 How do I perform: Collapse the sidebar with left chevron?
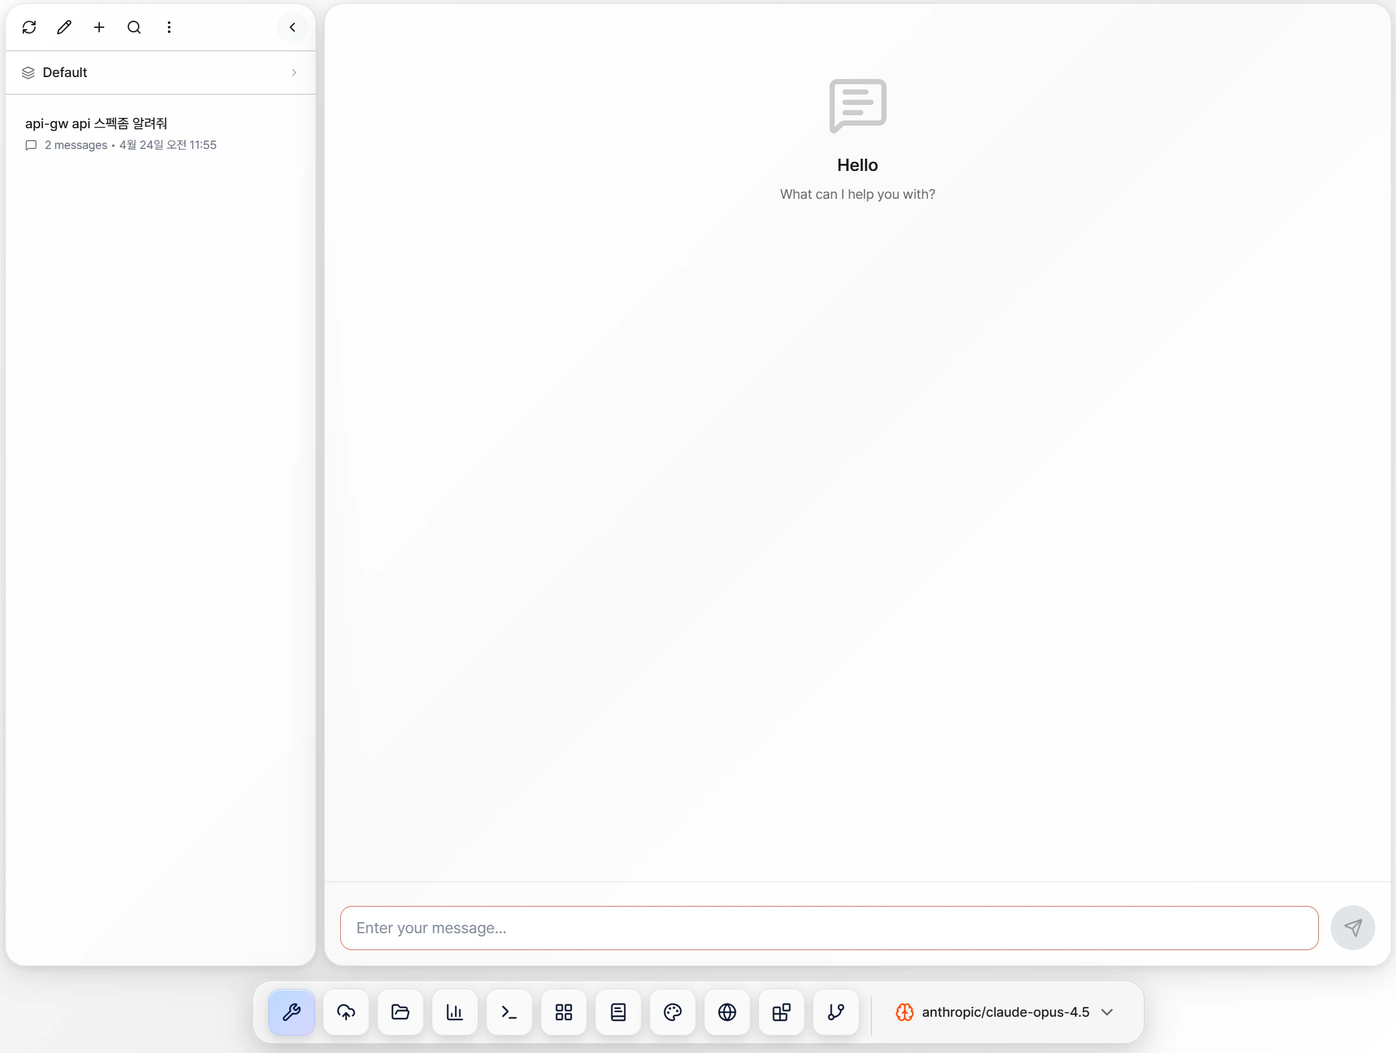point(292,27)
